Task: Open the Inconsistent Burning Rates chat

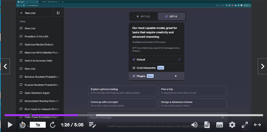Action: tap(39, 101)
